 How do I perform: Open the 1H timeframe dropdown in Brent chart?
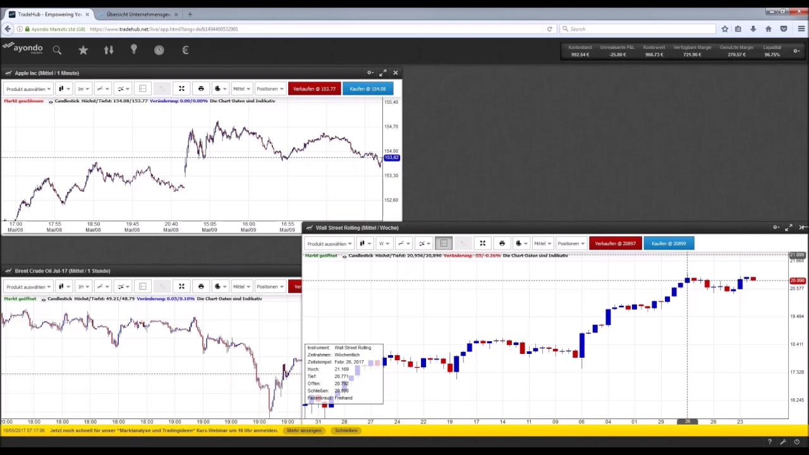(x=83, y=286)
